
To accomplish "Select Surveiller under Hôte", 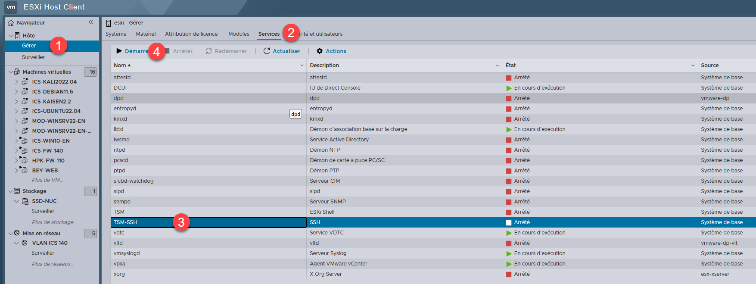I will (x=33, y=57).
